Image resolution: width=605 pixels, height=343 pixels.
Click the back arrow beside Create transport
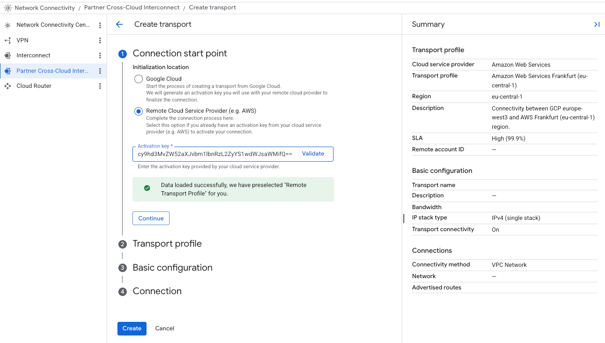point(119,24)
